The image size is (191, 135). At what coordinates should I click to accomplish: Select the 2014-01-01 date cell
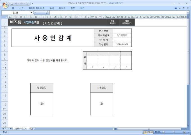pos(122,44)
